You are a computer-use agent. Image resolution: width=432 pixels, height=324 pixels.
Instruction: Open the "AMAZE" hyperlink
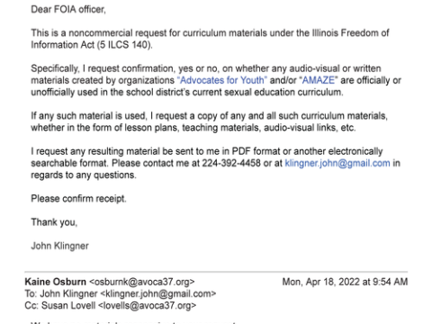pyautogui.click(x=319, y=80)
